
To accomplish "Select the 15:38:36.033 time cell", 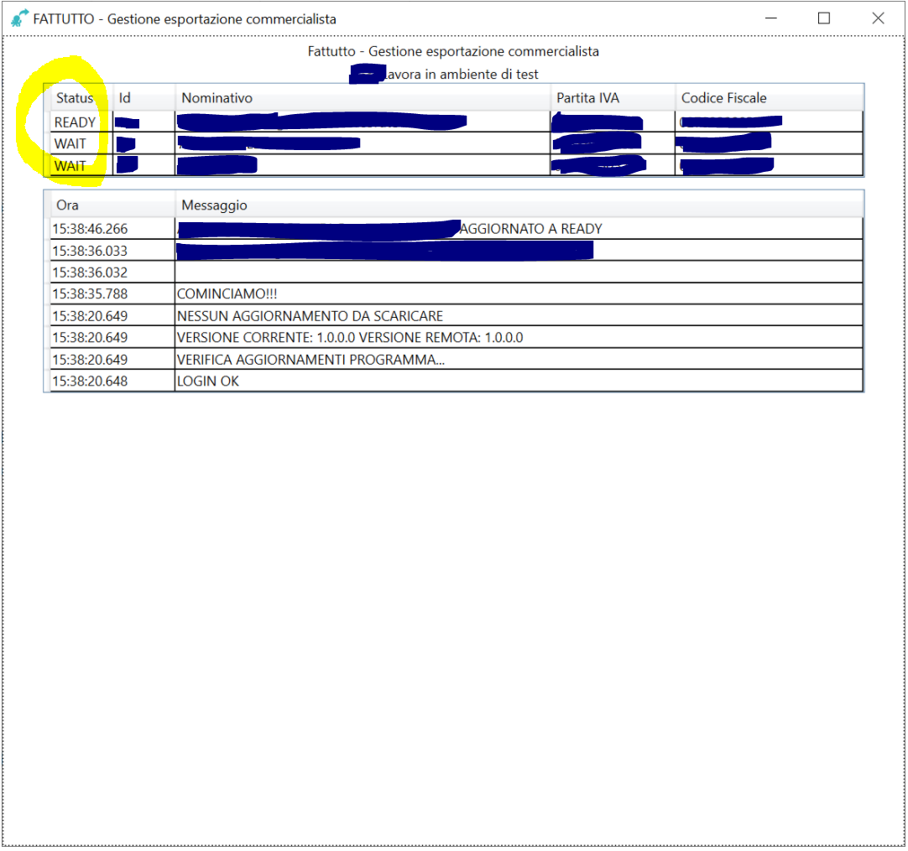I will point(112,251).
